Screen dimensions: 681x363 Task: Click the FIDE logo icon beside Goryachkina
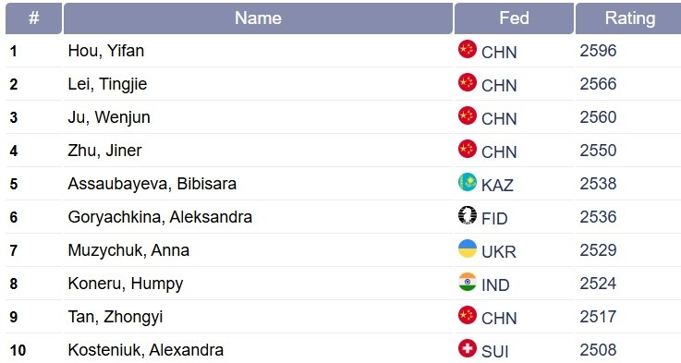tap(468, 215)
